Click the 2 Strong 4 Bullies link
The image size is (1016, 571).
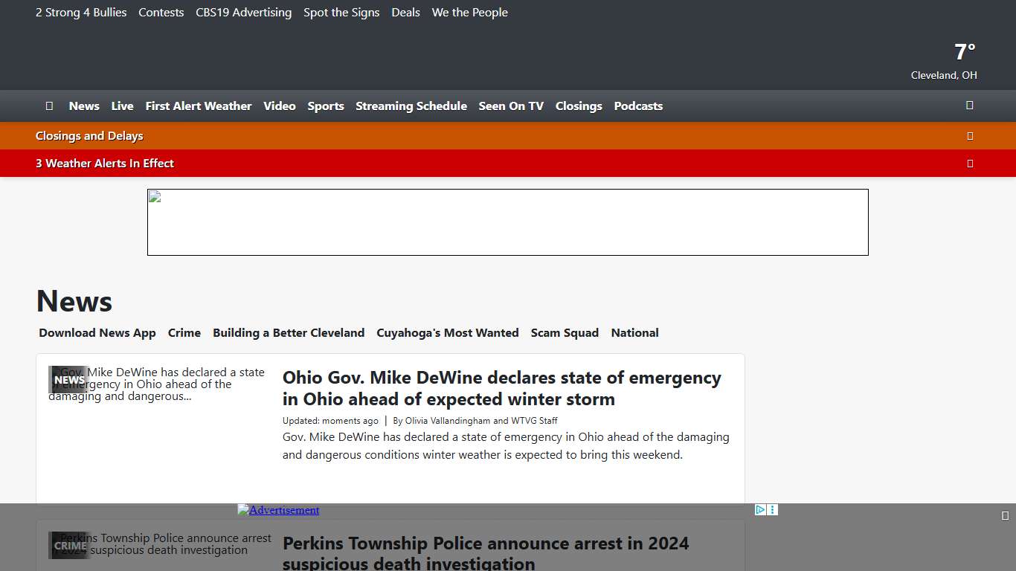81,13
